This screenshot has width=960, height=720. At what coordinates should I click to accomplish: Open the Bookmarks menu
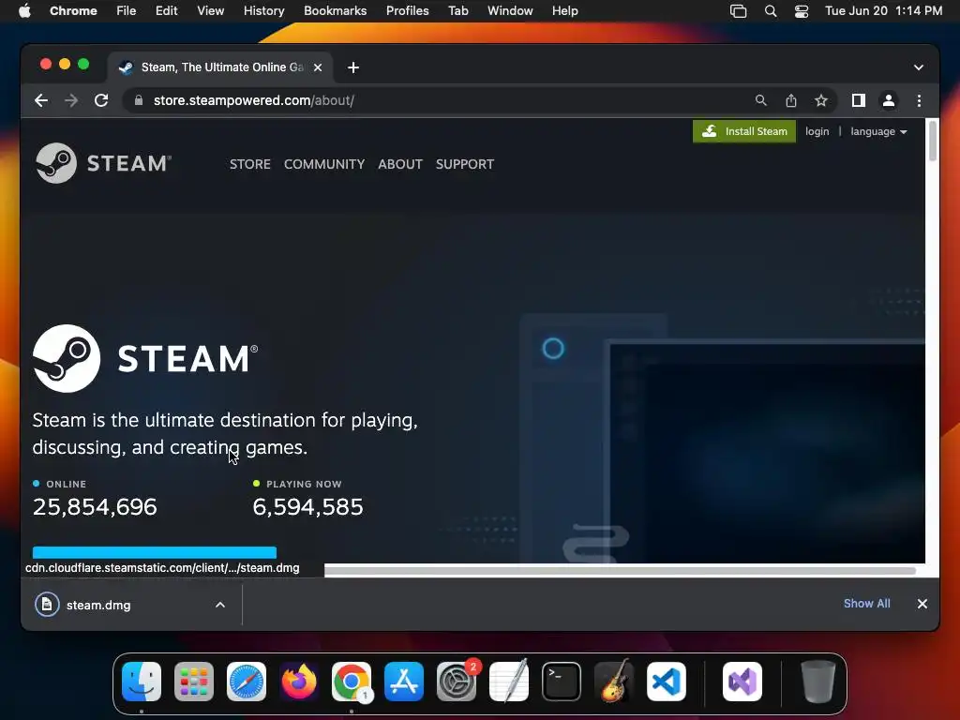coord(335,10)
